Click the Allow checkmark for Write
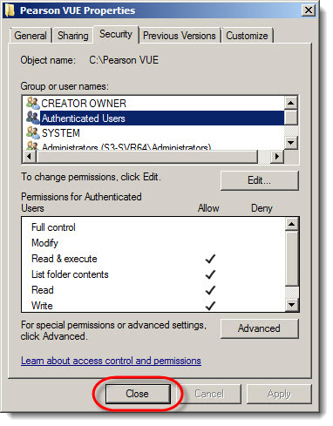This screenshot has height=426, width=333. click(210, 306)
